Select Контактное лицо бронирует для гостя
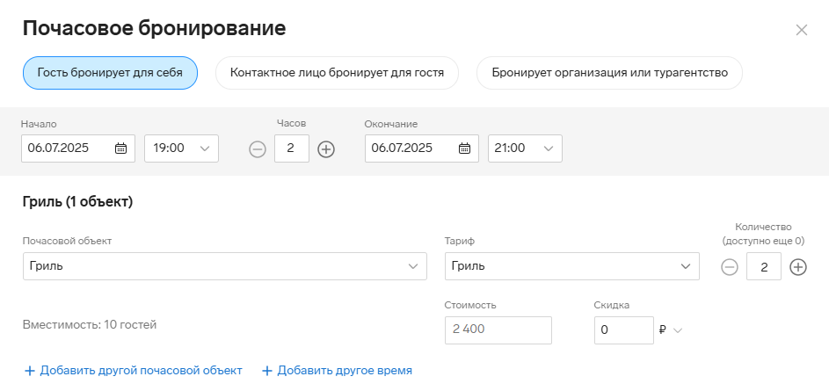The width and height of the screenshot is (829, 391). coord(337,73)
